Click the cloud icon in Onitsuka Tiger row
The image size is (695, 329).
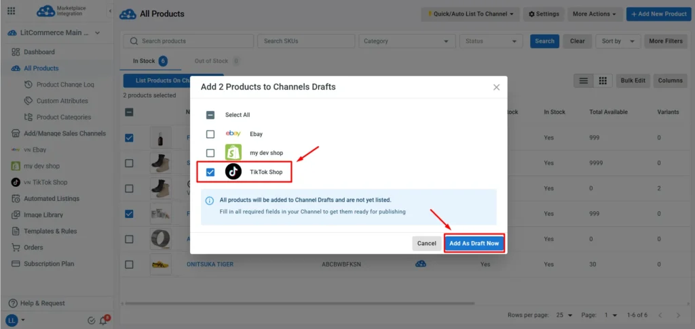tap(421, 264)
